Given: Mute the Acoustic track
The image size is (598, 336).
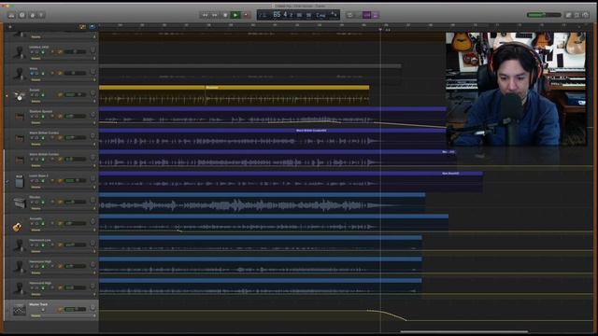Looking at the screenshot, I should [x=33, y=224].
